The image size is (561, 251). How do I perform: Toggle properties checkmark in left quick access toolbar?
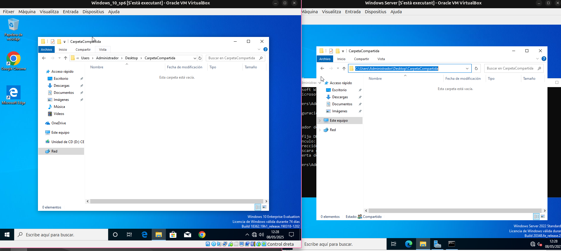(53, 42)
